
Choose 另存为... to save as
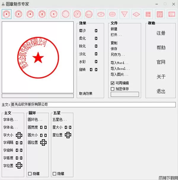click(x=118, y=55)
